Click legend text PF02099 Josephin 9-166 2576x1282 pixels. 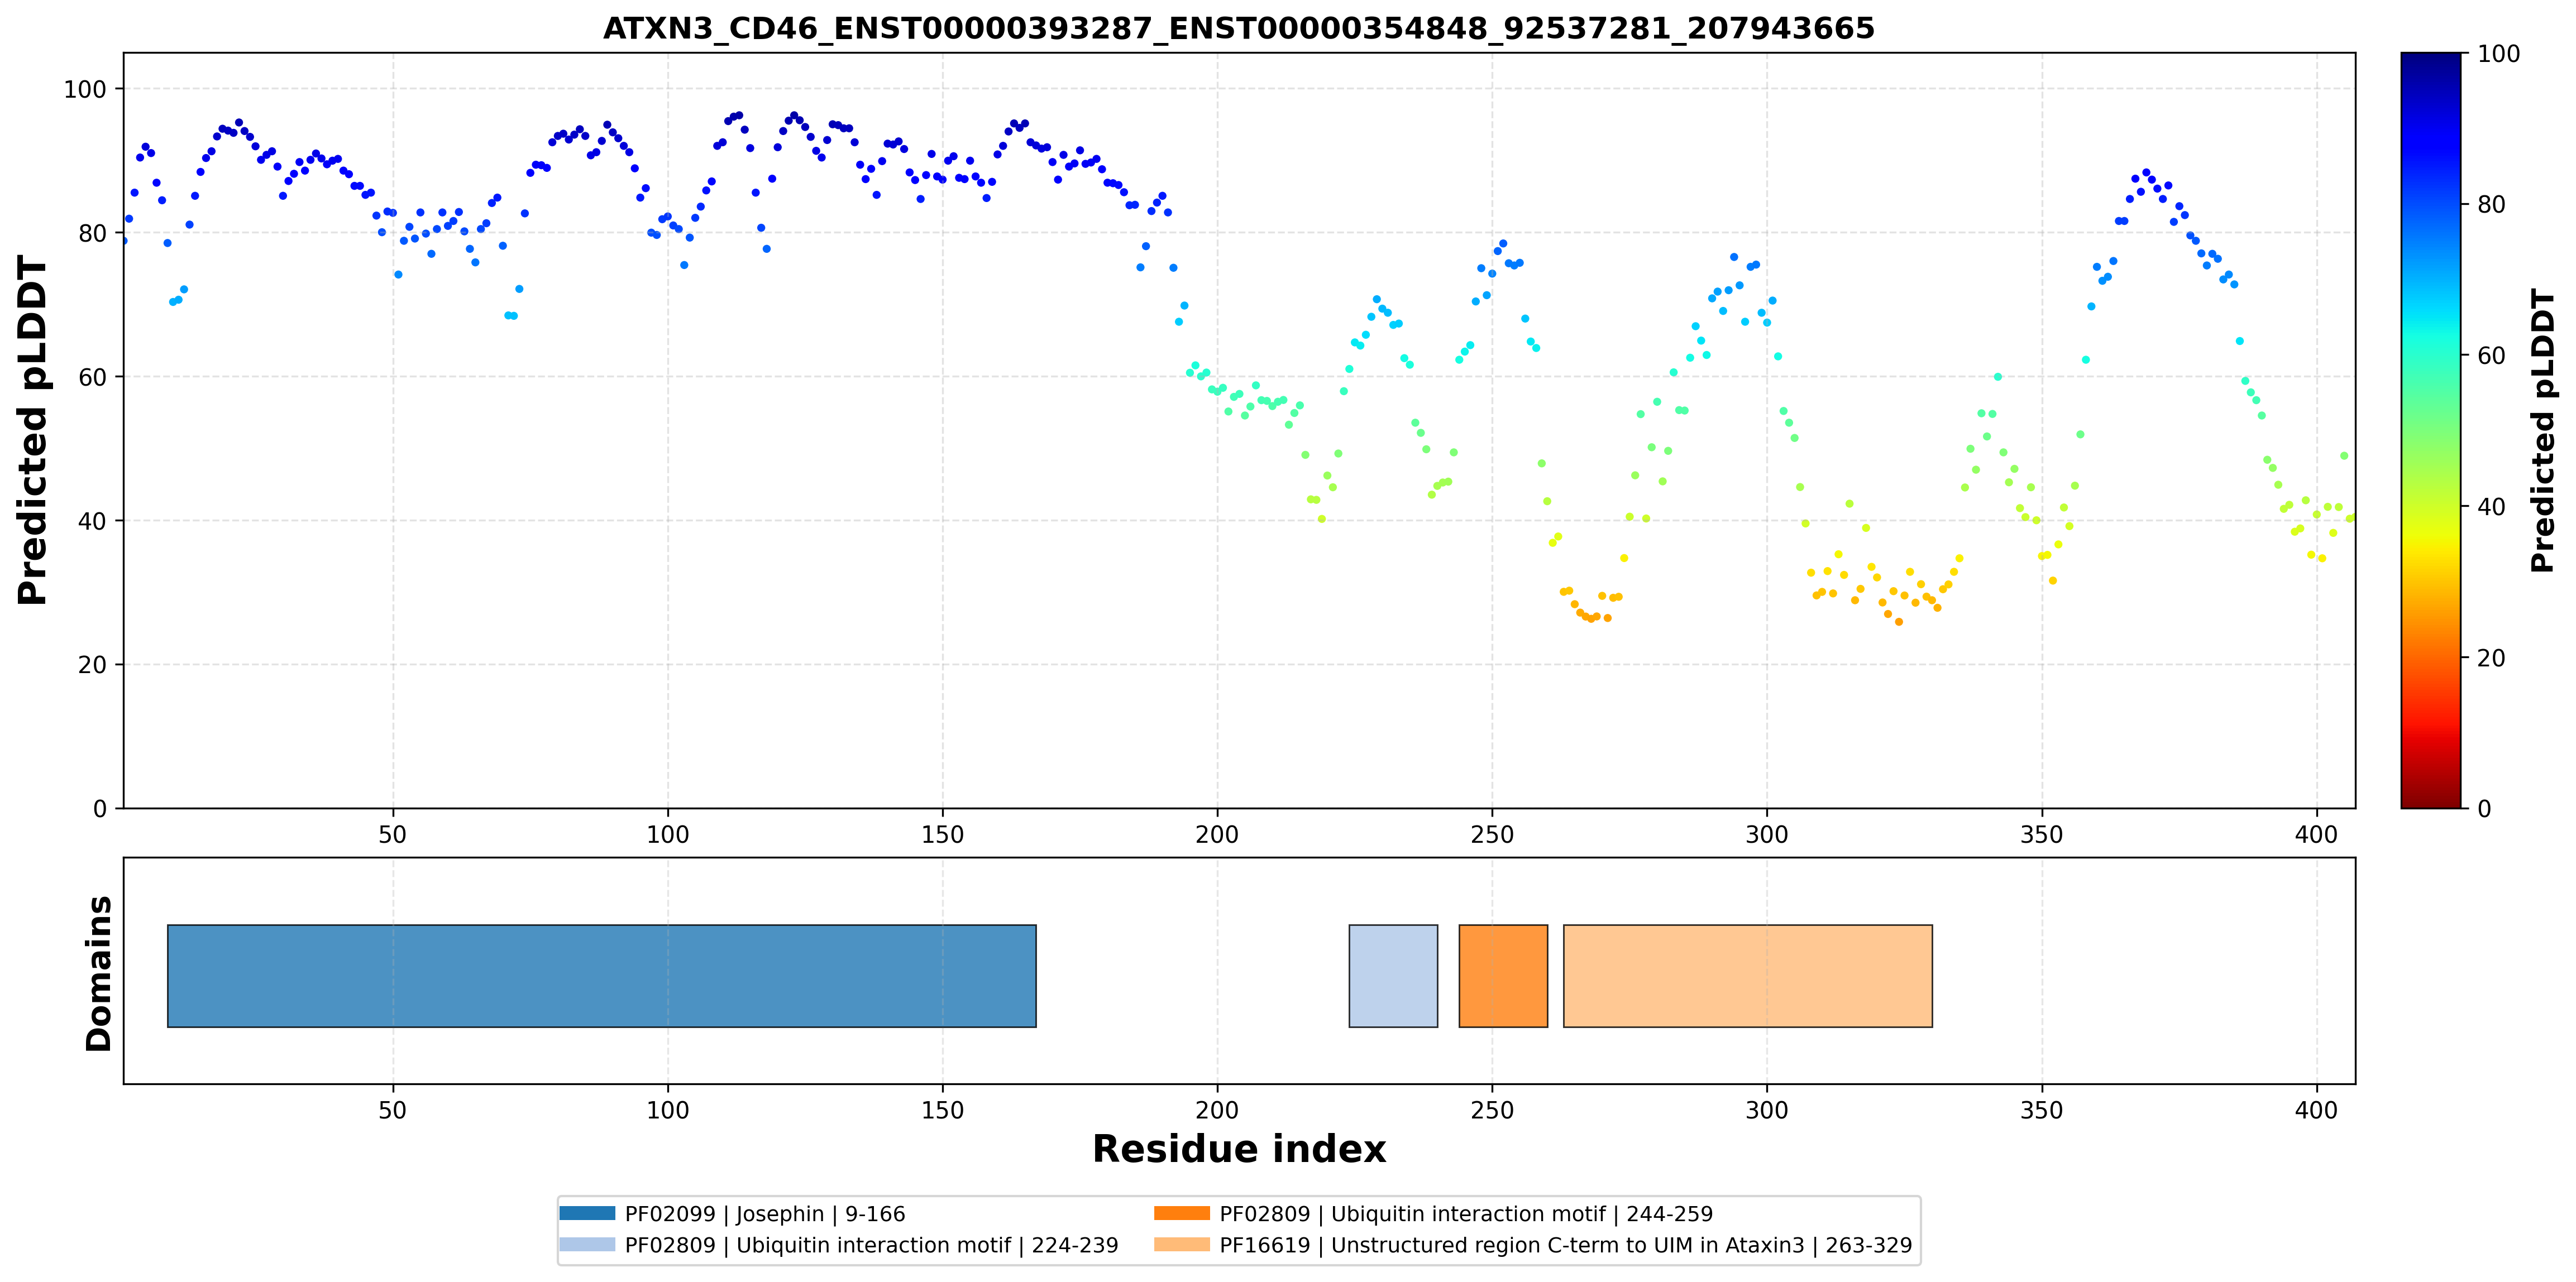coord(765,1214)
